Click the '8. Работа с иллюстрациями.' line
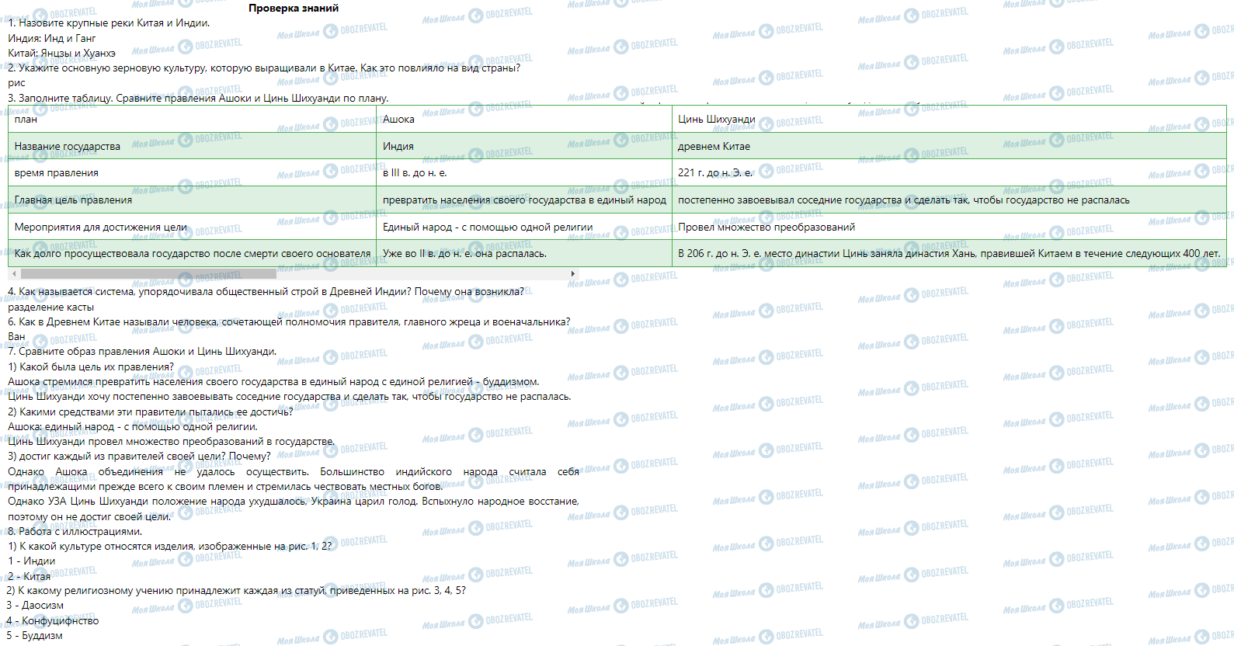 (x=75, y=532)
